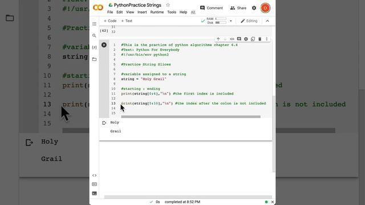Viewport: 365px width, 205px height.
Task: Add a comment to the cell
Action: pyautogui.click(x=239, y=39)
